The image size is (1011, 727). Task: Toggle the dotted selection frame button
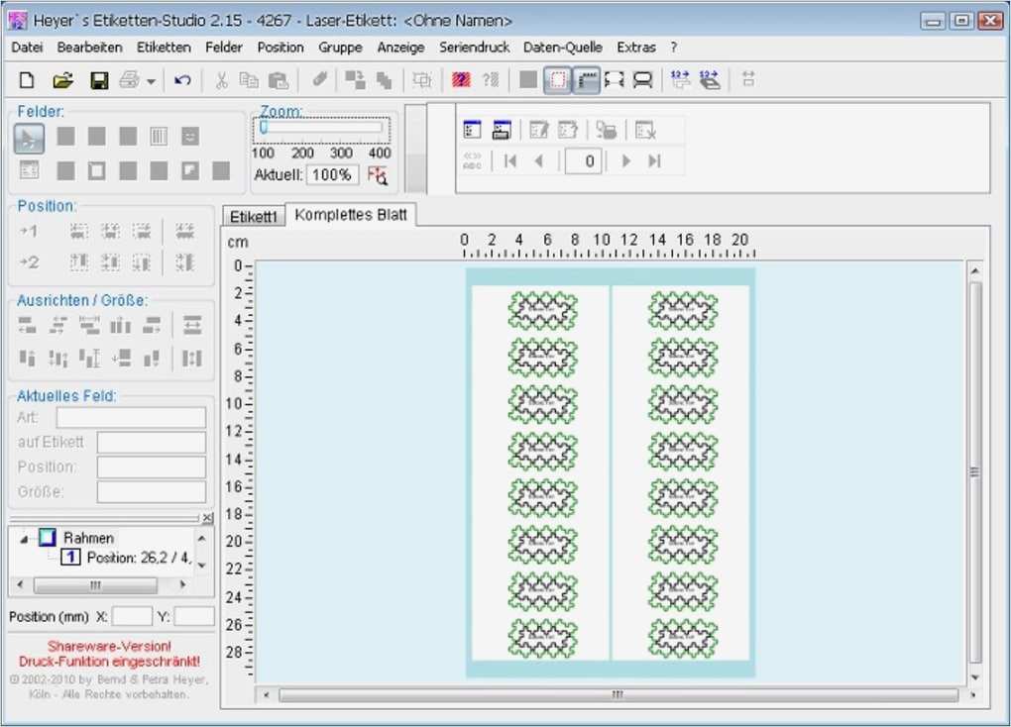[x=558, y=80]
